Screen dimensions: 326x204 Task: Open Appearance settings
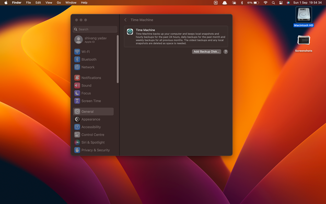pos(94,119)
